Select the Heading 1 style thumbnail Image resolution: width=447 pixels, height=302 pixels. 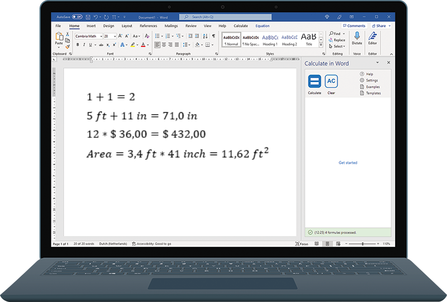pyautogui.click(x=270, y=39)
